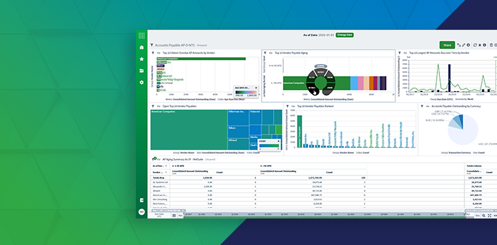Open the Vendor column dropdown in the aging table
Screen dimensions: 497x245
point(166,173)
